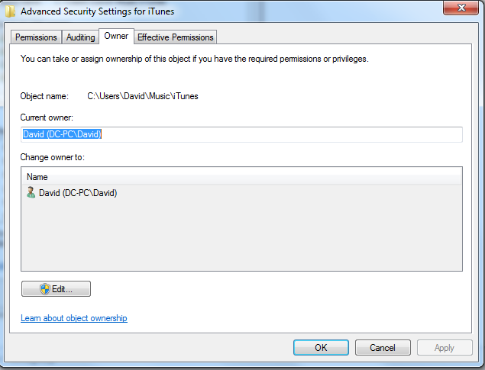485x370 pixels.
Task: Switch to the Permissions tab
Action: [36, 37]
